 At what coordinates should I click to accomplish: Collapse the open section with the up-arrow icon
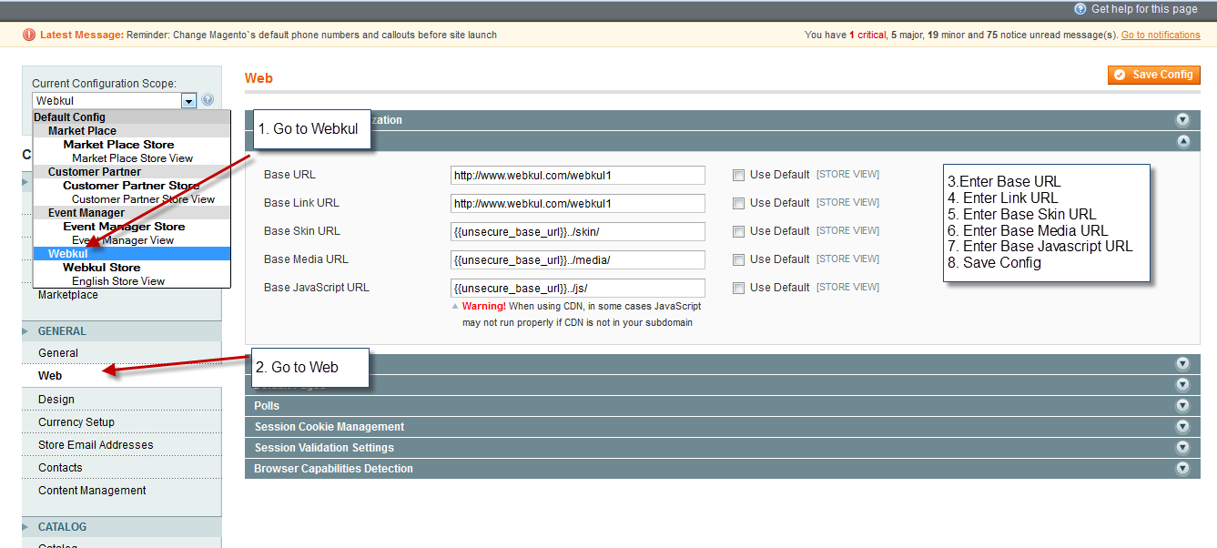point(1182,141)
